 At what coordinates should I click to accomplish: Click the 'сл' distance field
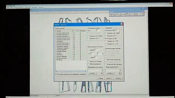pos(93,54)
